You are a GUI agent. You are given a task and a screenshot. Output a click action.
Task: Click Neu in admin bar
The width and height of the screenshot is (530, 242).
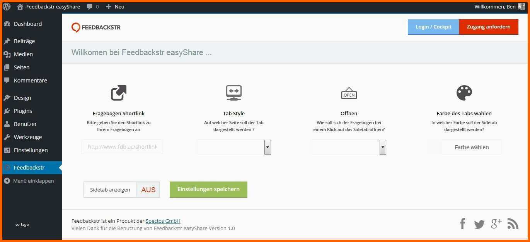click(119, 7)
